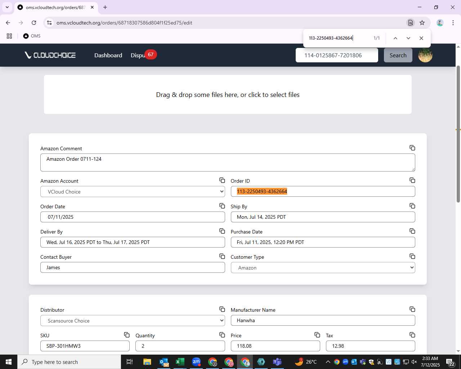Screen dimensions: 461x369
Task: Click the Ship By input field
Action: tap(323, 217)
